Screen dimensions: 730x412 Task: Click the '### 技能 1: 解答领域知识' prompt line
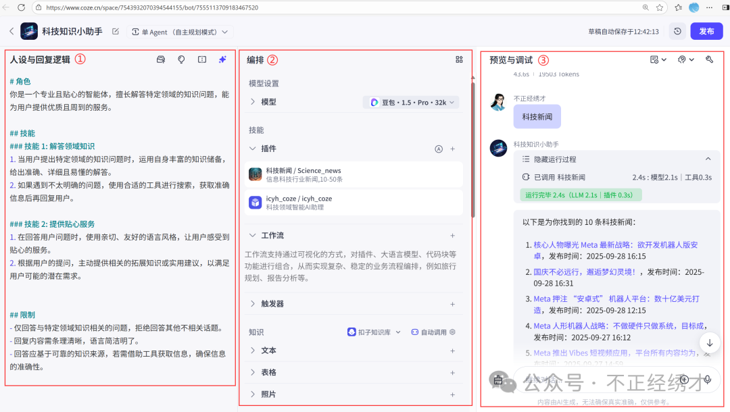coord(52,146)
